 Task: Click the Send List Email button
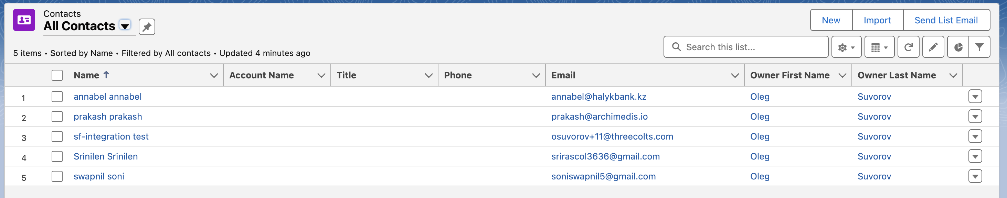[x=946, y=20]
